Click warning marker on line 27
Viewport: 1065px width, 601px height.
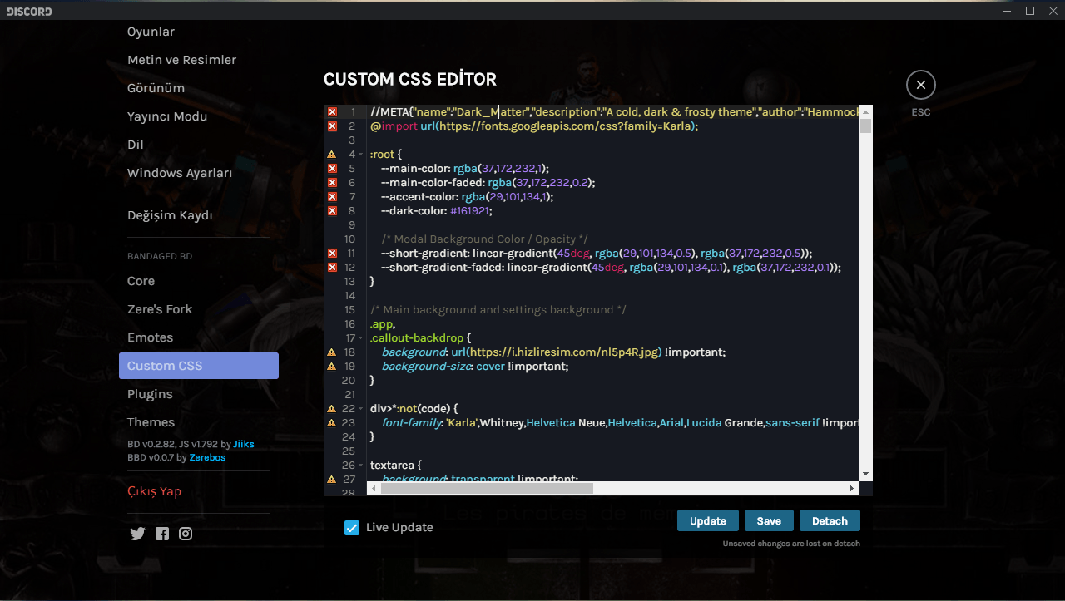pyautogui.click(x=332, y=479)
